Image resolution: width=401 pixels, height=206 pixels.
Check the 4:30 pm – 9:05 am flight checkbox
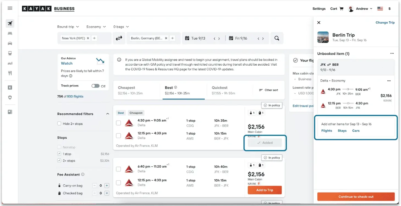click(x=118, y=123)
